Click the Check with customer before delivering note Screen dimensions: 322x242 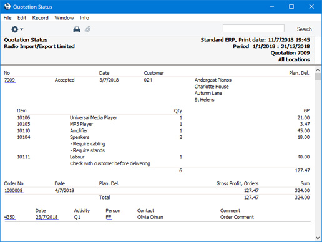pyautogui.click(x=110, y=163)
